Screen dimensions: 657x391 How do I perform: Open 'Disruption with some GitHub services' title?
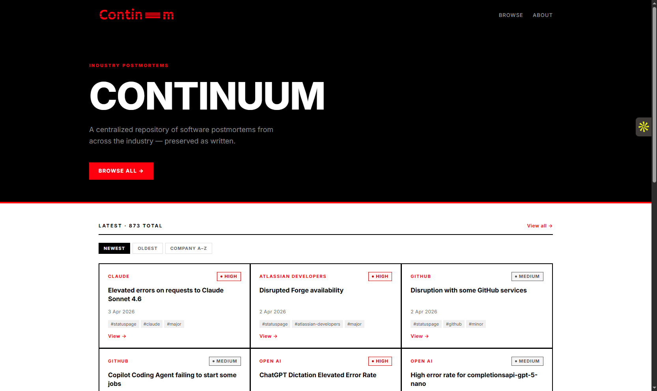[468, 290]
